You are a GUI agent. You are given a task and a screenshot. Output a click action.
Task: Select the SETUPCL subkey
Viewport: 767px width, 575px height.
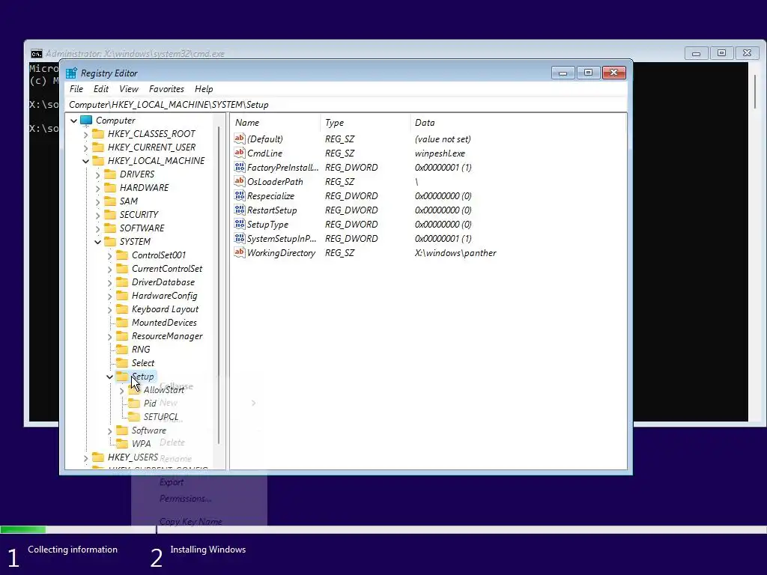[x=161, y=417]
